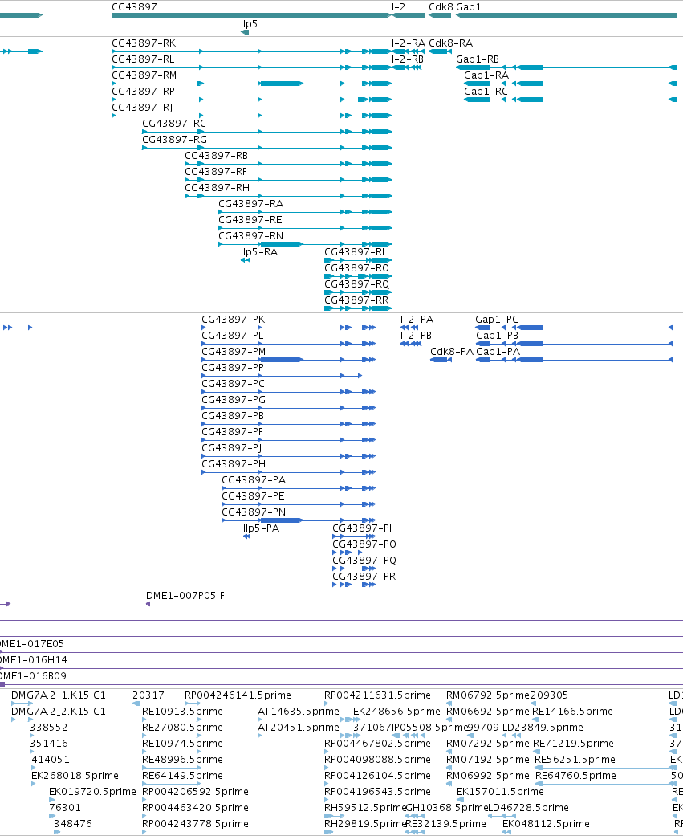
Task: Open EST EK248656.5prime
Action: [x=396, y=712]
